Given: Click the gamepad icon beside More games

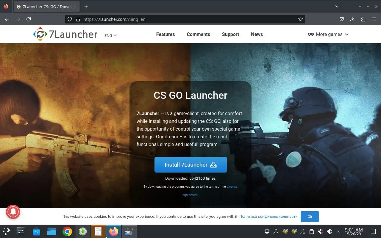Looking at the screenshot, I should [x=311, y=34].
